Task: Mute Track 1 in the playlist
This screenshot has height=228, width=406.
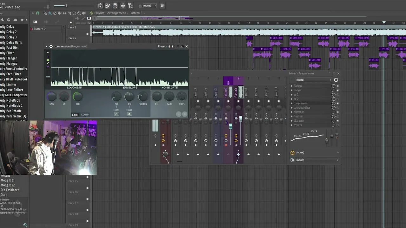Action: (88, 34)
